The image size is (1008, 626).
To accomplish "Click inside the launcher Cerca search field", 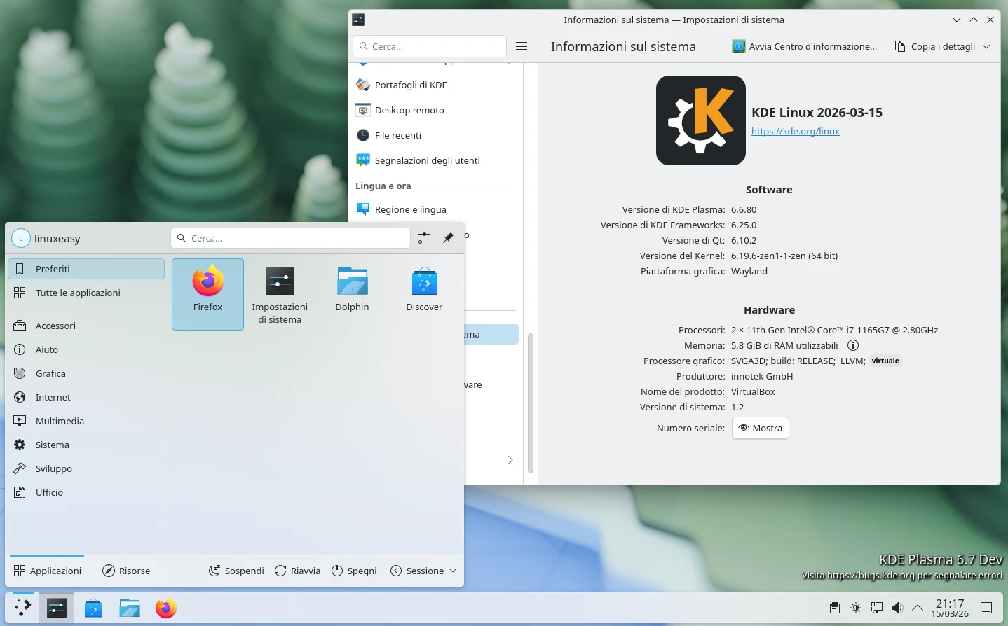I will (290, 238).
